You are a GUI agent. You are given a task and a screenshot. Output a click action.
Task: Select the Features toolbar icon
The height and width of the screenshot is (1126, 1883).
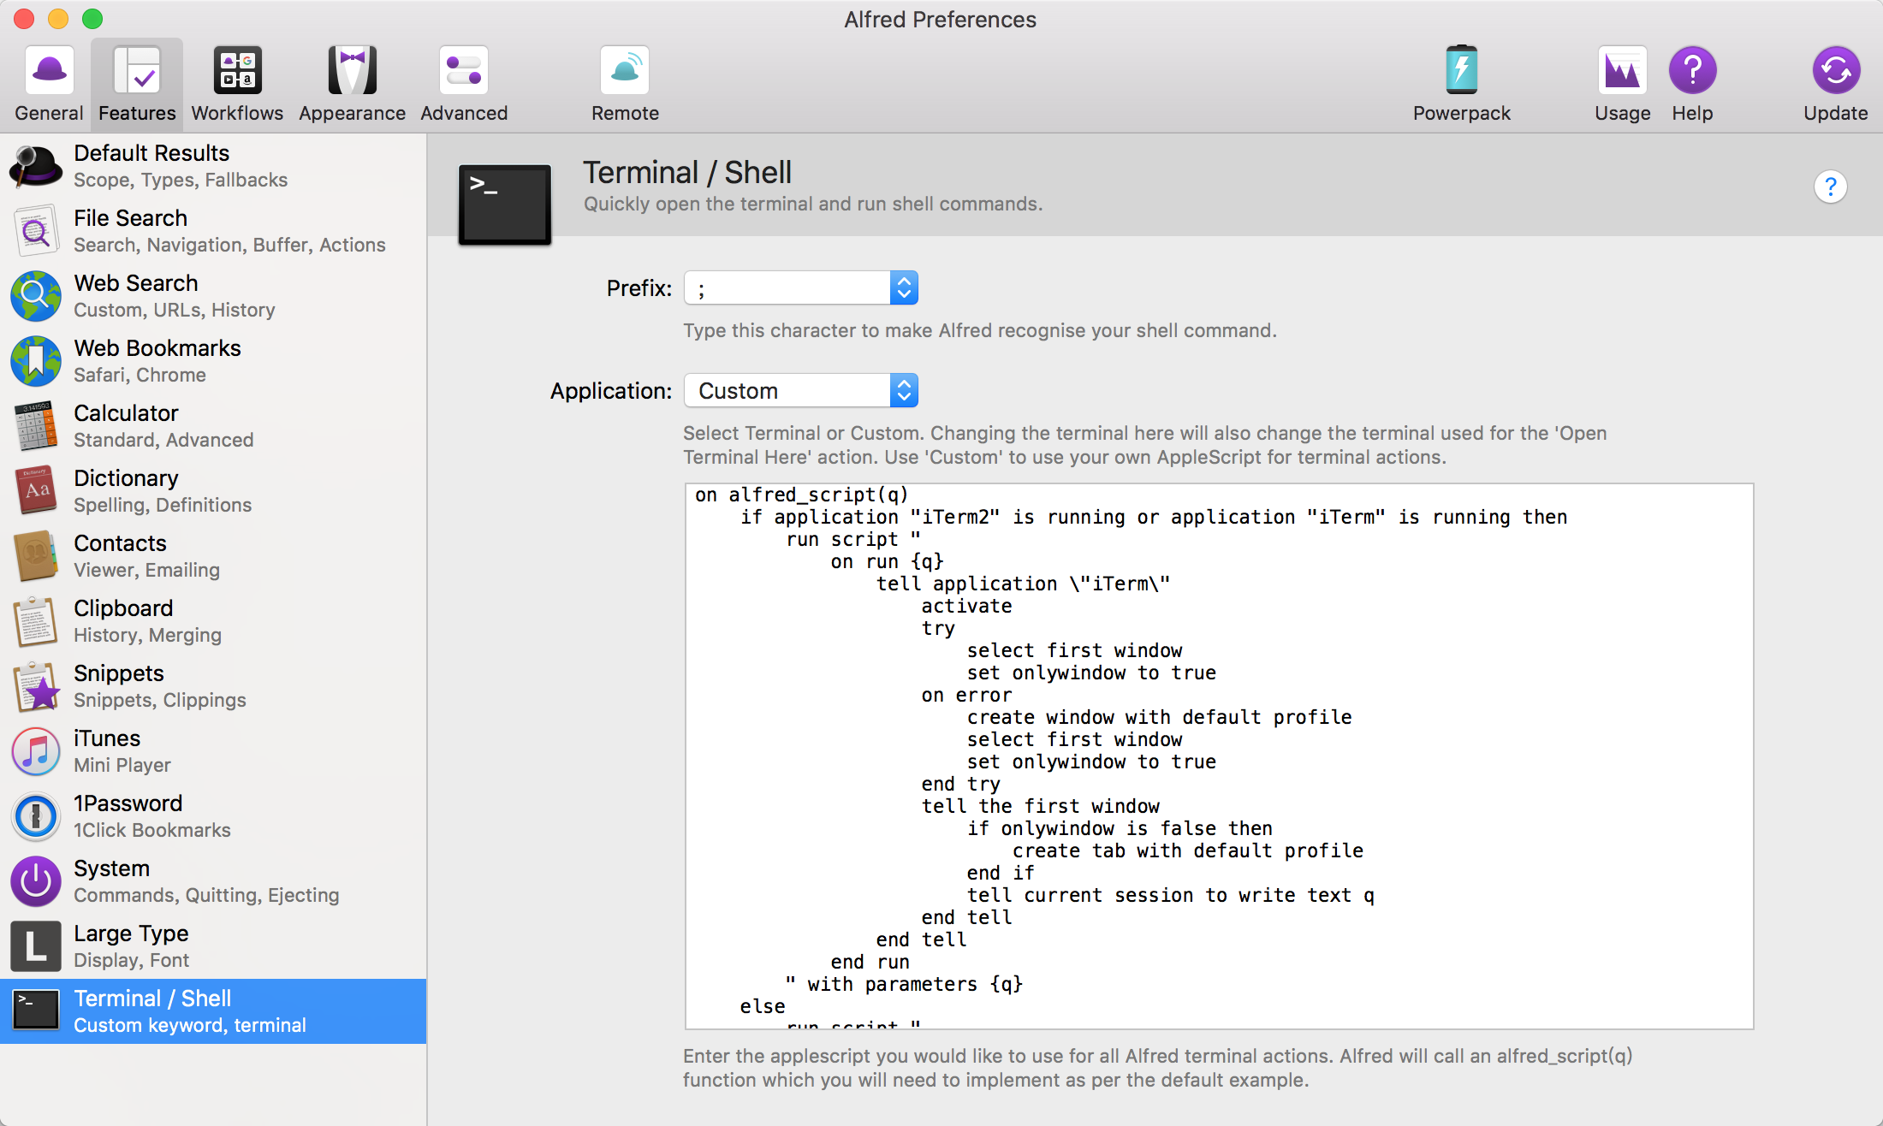coord(137,84)
